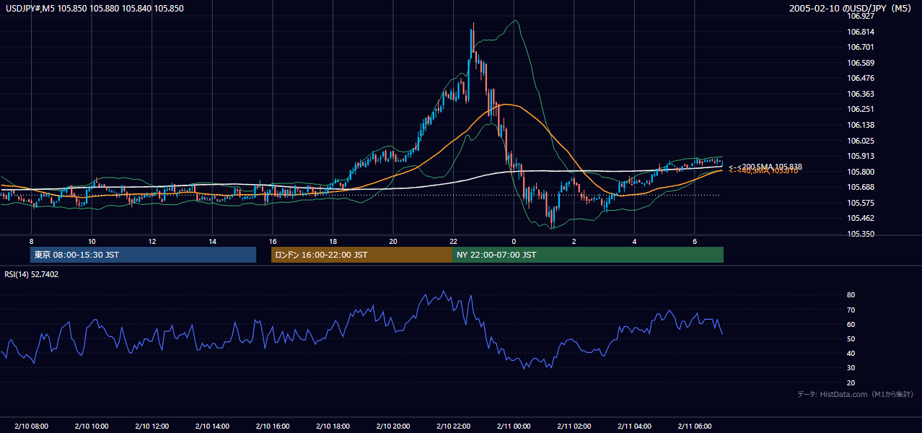Click the 106.701 price axis label

coord(861,47)
